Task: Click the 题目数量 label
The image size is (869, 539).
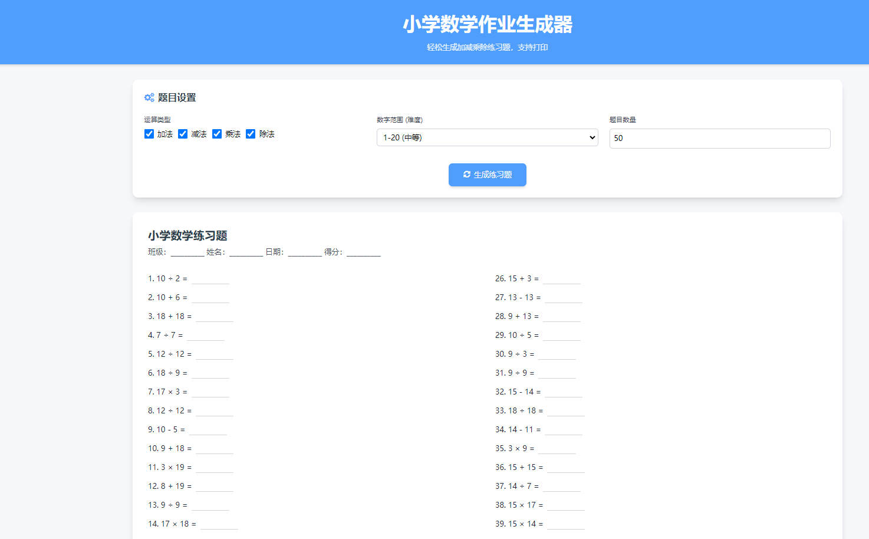Action: point(623,120)
